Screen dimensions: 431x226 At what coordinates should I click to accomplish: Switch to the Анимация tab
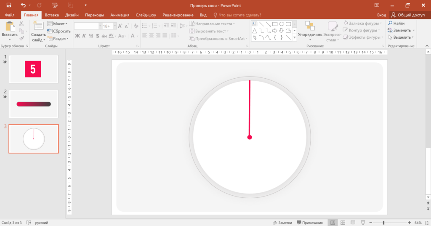120,15
